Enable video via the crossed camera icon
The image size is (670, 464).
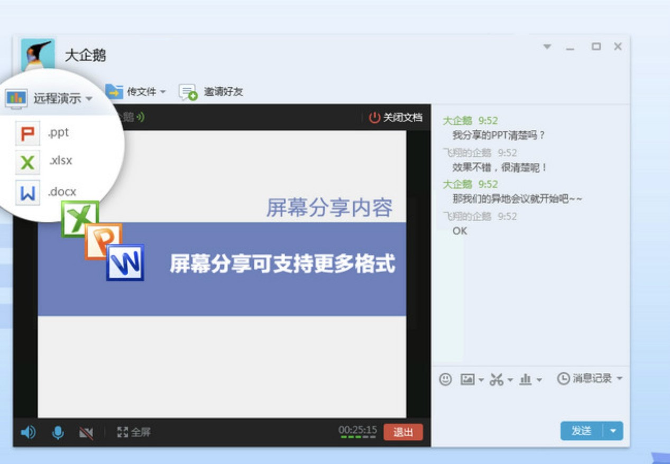click(x=86, y=432)
